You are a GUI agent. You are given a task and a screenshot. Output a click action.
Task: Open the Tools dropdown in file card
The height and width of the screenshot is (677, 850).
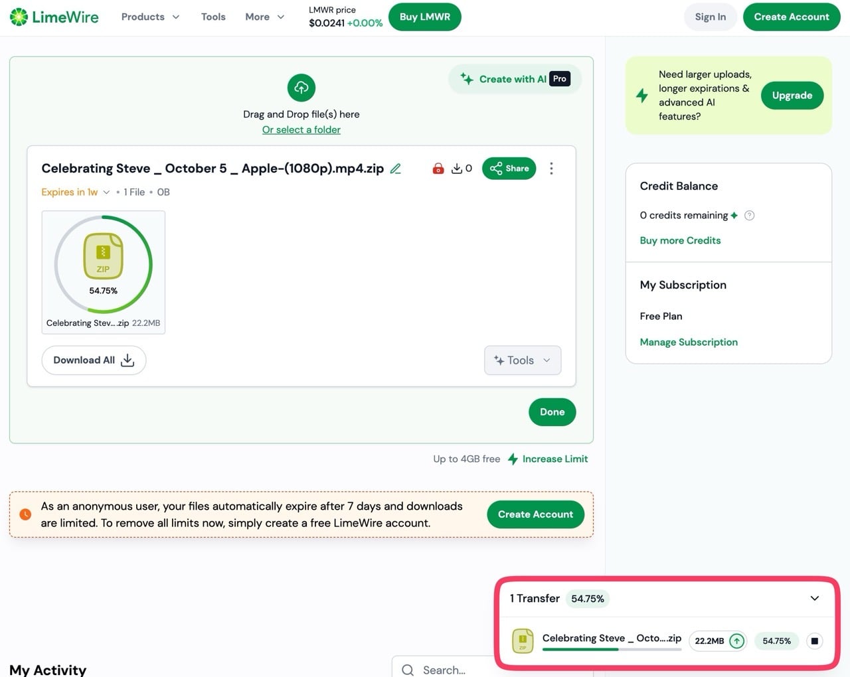point(523,360)
